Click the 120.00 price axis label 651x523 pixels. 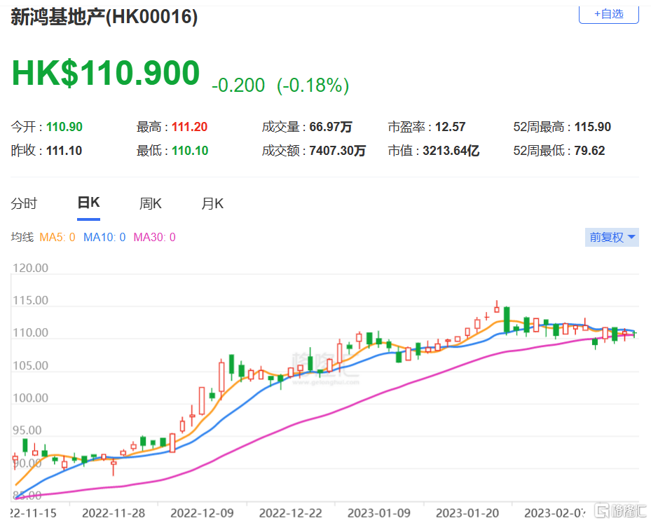click(30, 268)
